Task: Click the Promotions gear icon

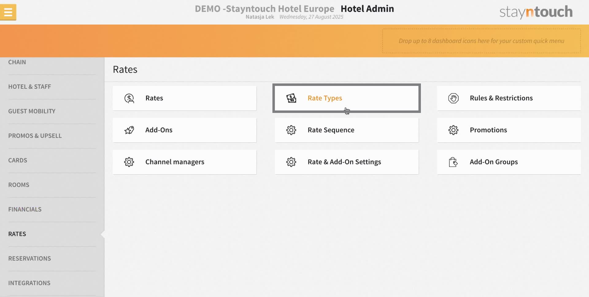Action: [x=453, y=130]
